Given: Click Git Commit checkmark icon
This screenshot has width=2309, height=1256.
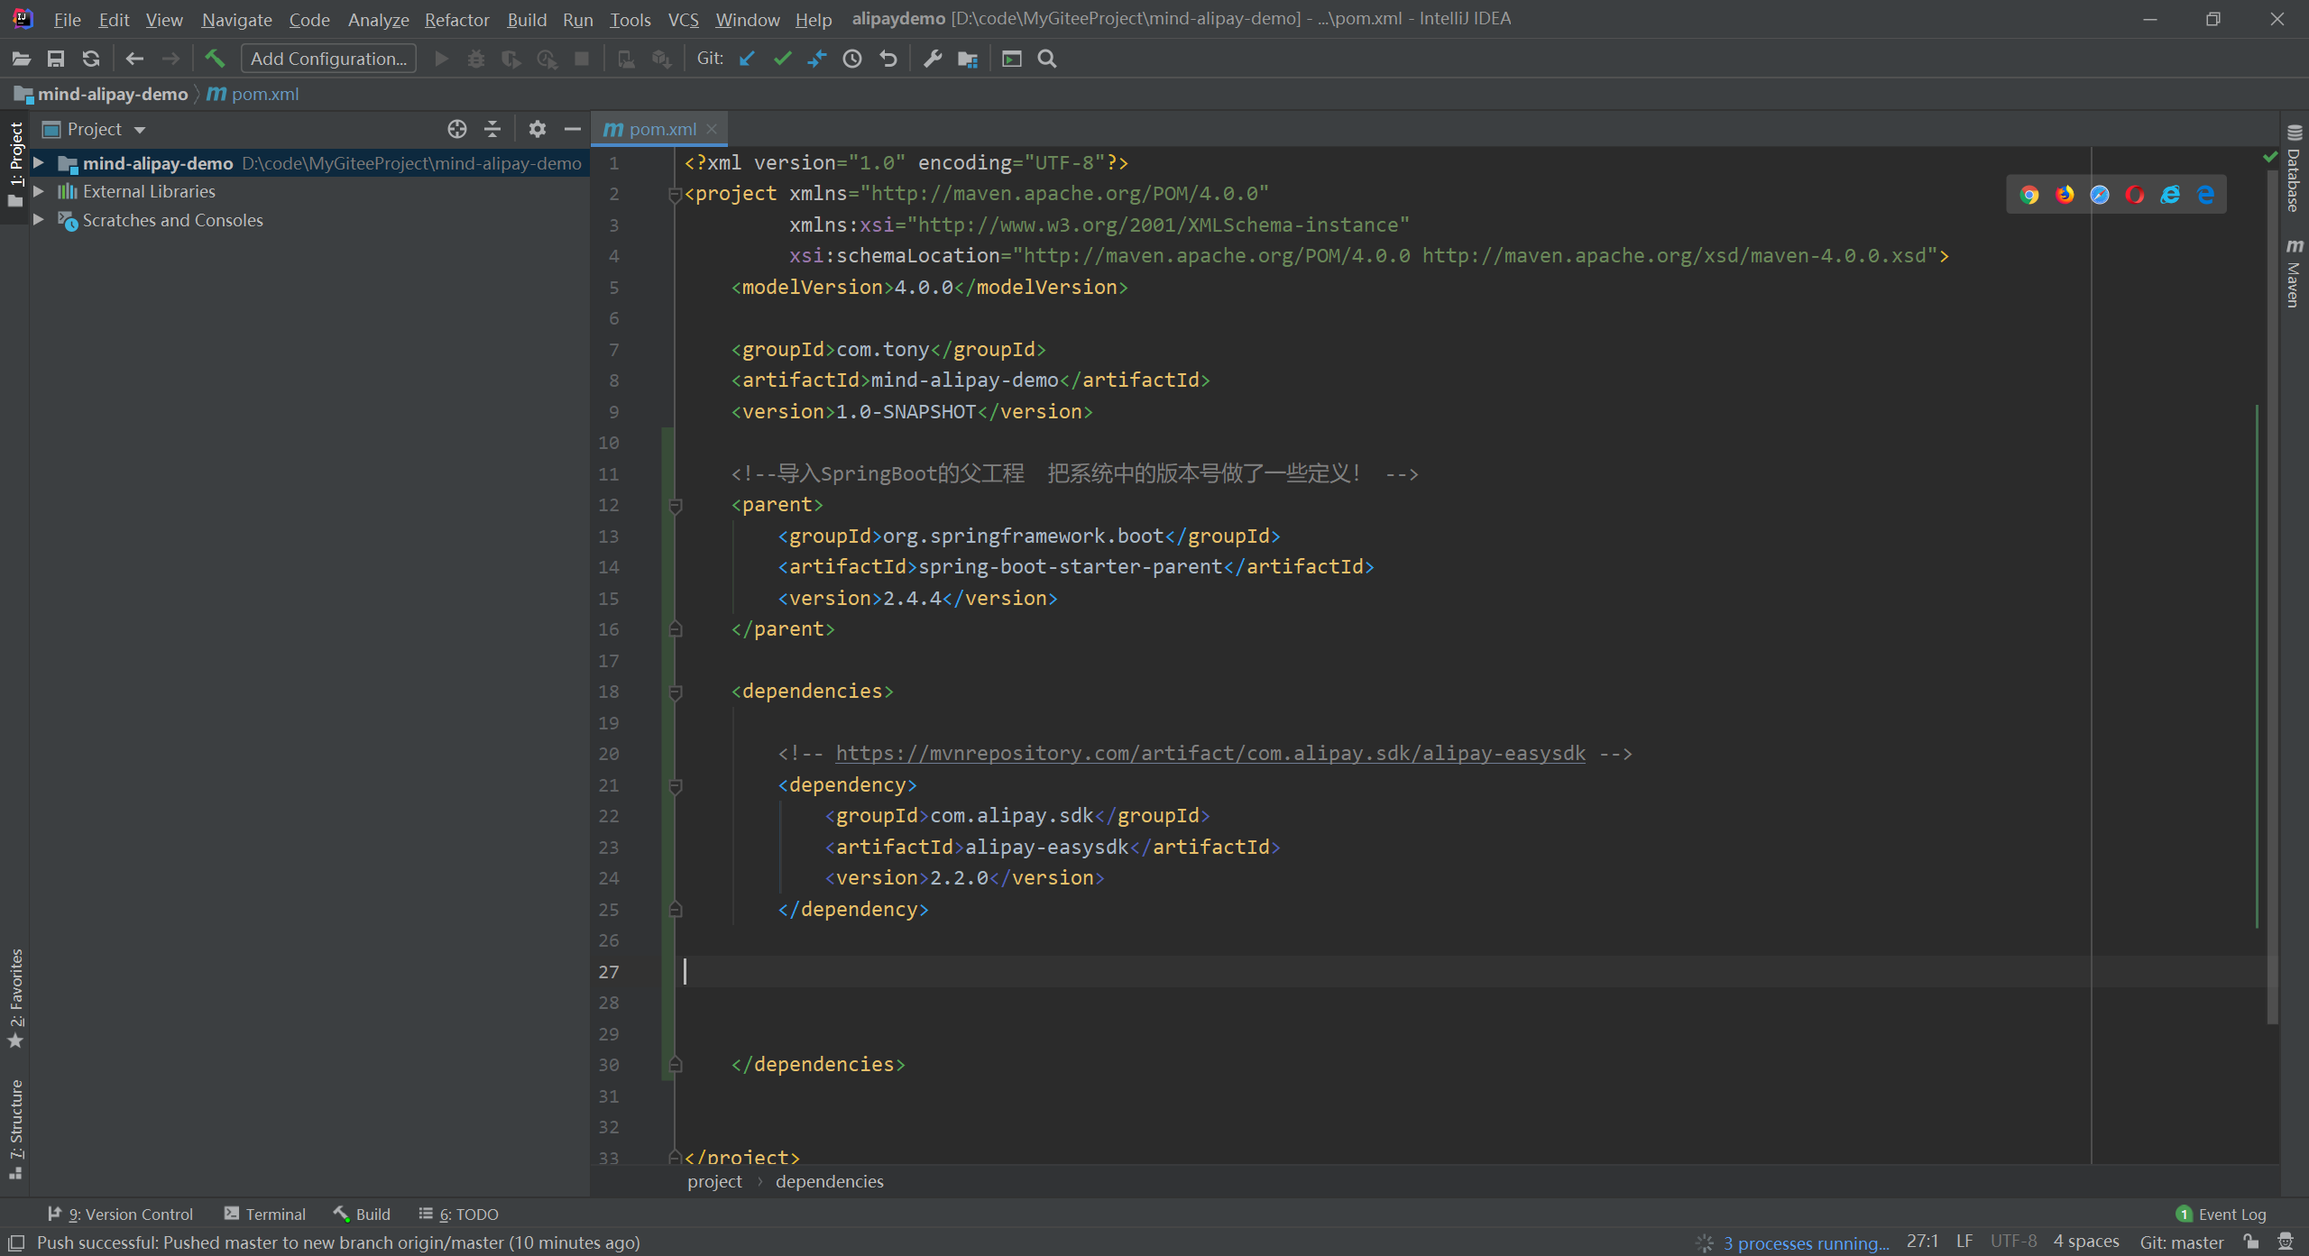Looking at the screenshot, I should (x=782, y=59).
